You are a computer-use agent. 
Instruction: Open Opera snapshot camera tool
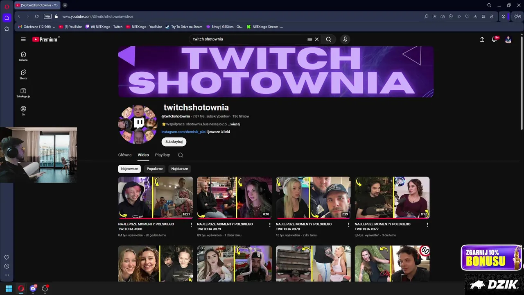click(x=443, y=16)
